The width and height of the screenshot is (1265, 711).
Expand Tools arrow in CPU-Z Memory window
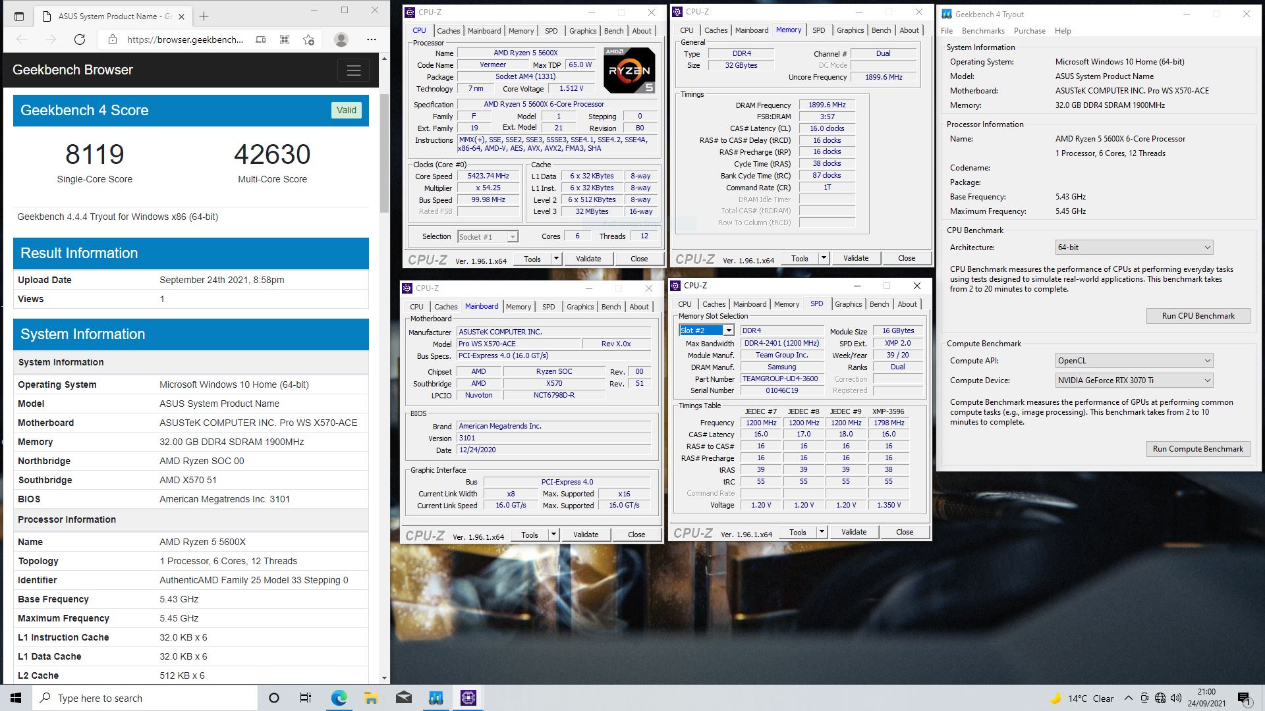coord(824,258)
